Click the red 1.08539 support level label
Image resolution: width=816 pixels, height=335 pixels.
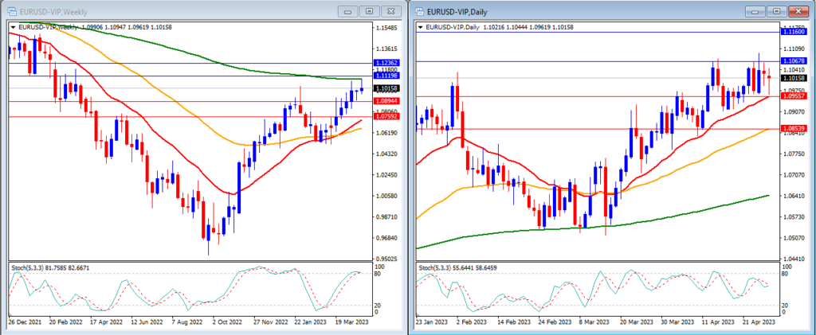794,128
